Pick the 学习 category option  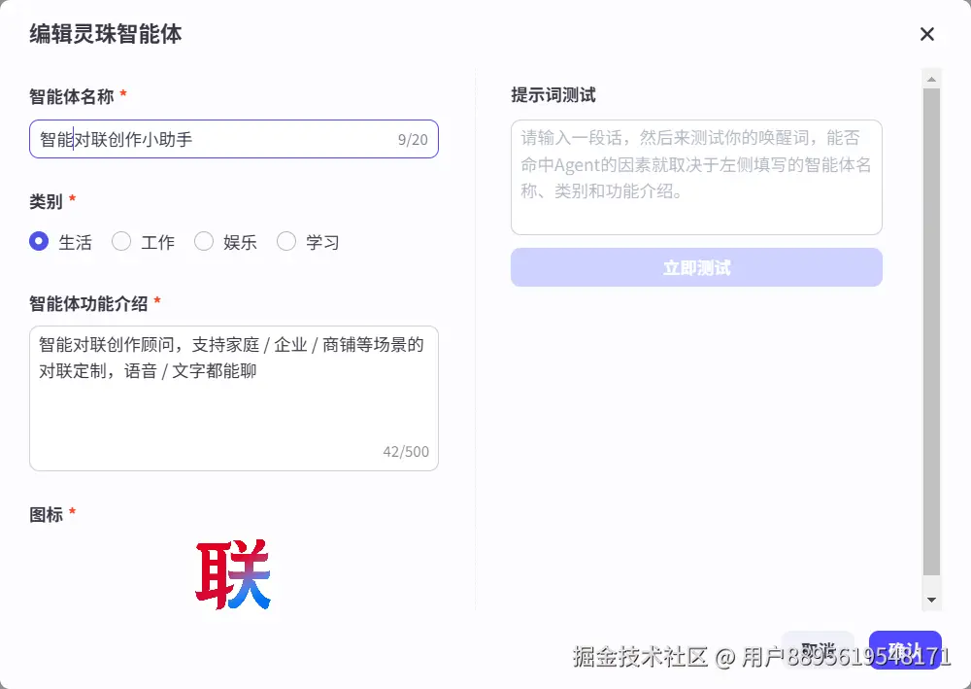[x=286, y=242]
